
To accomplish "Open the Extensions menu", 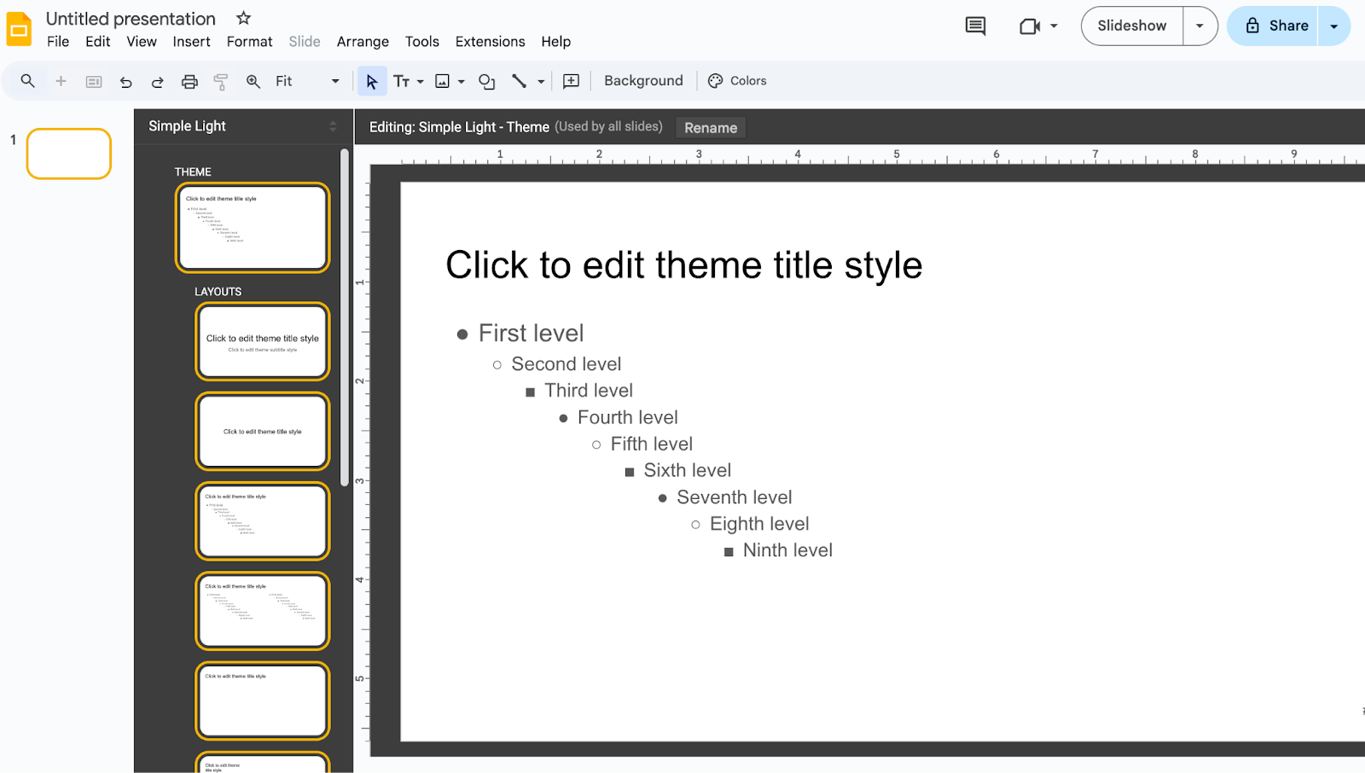I will tap(490, 41).
